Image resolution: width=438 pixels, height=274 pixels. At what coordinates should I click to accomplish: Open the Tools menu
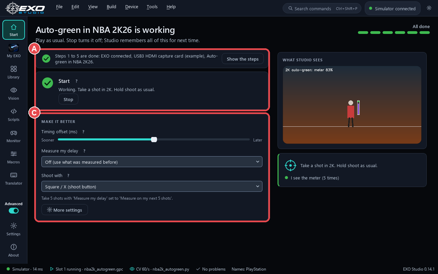coord(152,7)
